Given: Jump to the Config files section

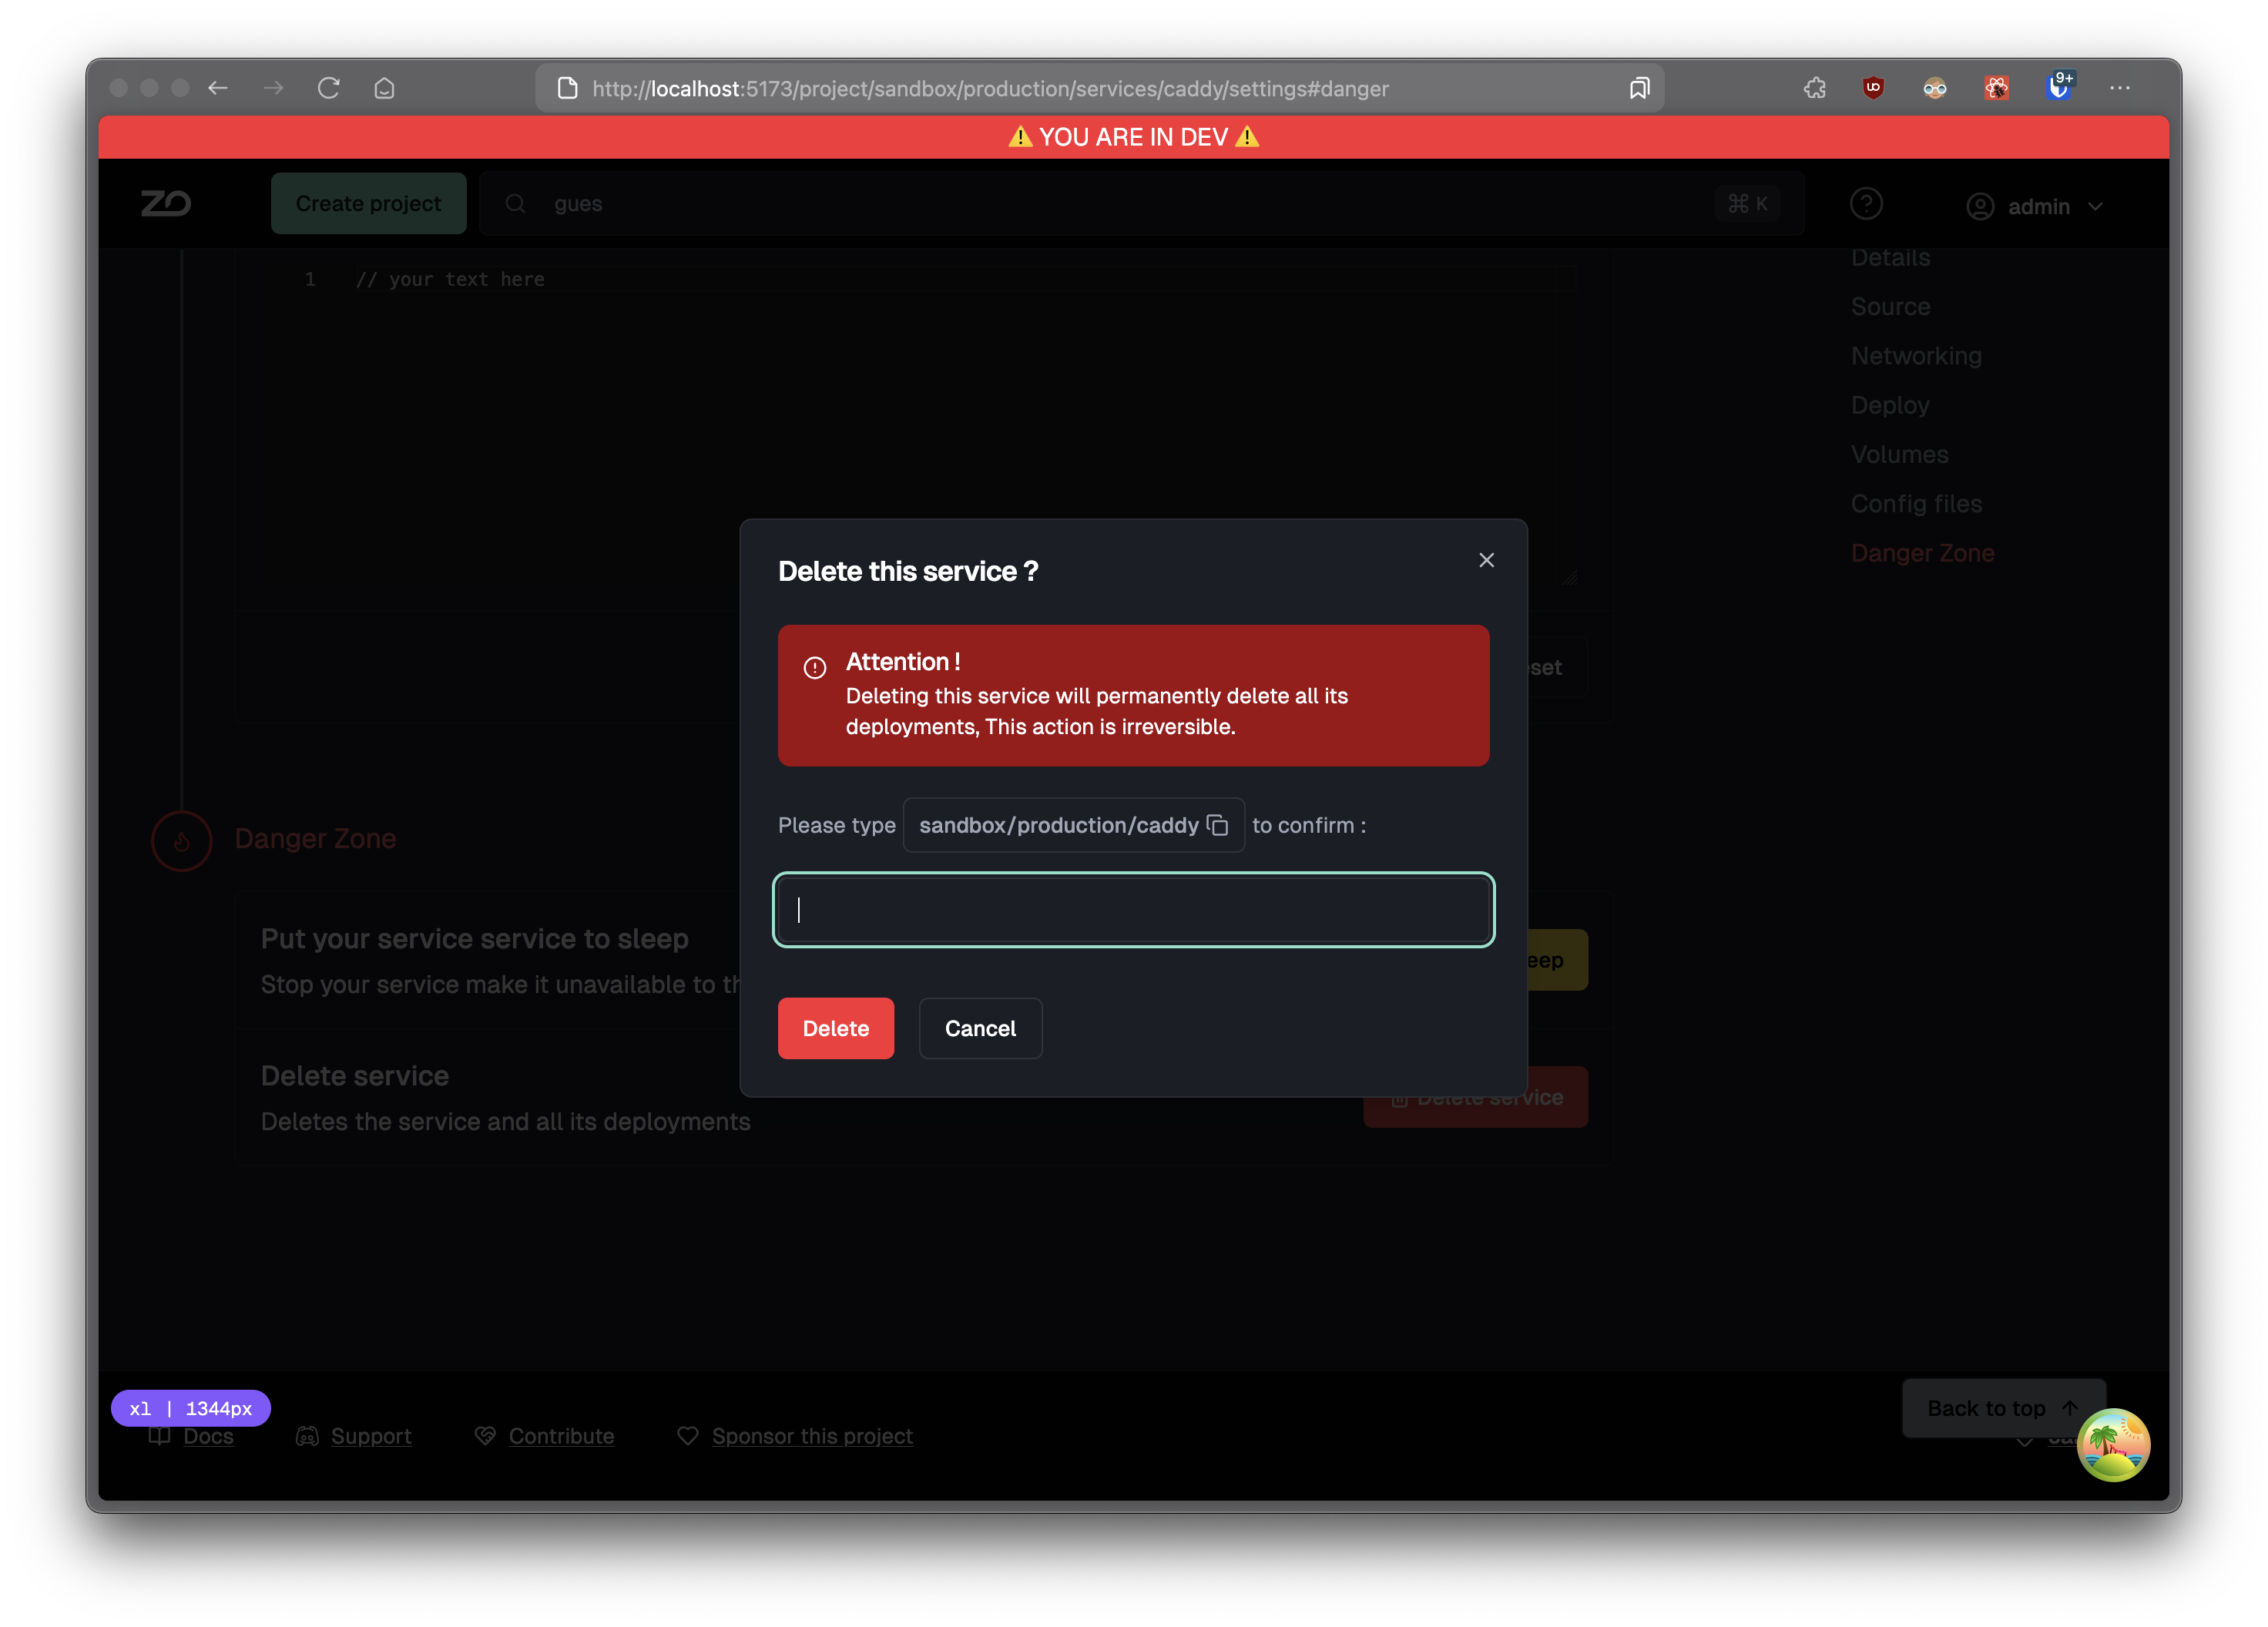Looking at the screenshot, I should pyautogui.click(x=1916, y=503).
